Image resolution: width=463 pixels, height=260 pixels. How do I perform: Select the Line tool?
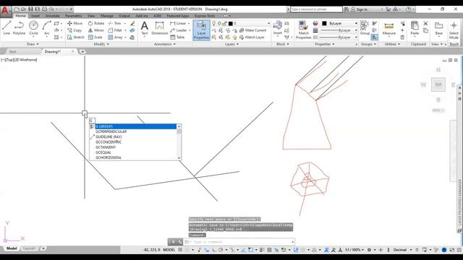pos(7,28)
